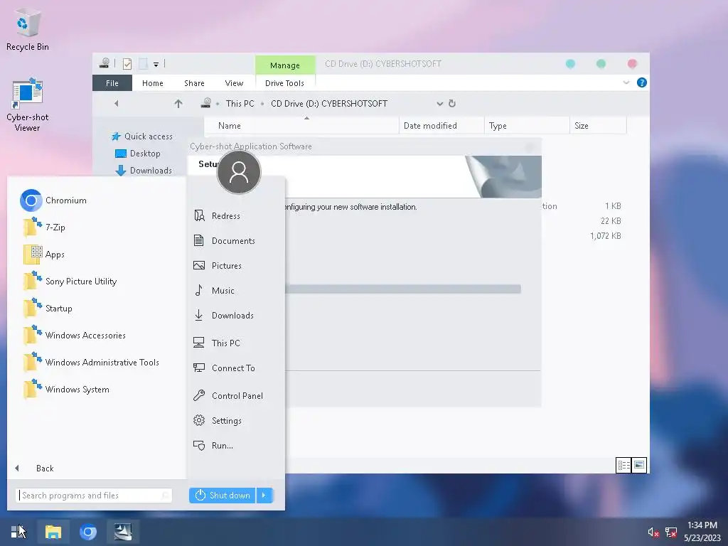
Task: Sort by Name column header
Action: (301, 126)
